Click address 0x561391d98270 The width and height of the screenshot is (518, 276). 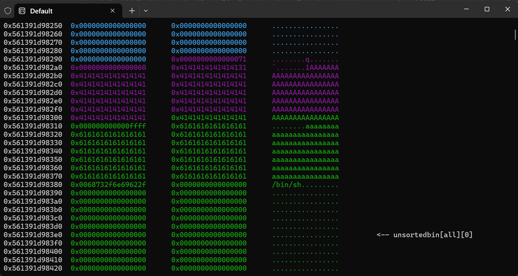(33, 42)
